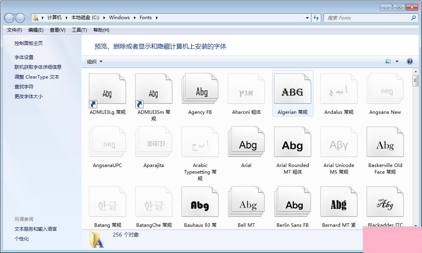
Task: Open the Agency FB font family
Action: click(x=200, y=89)
